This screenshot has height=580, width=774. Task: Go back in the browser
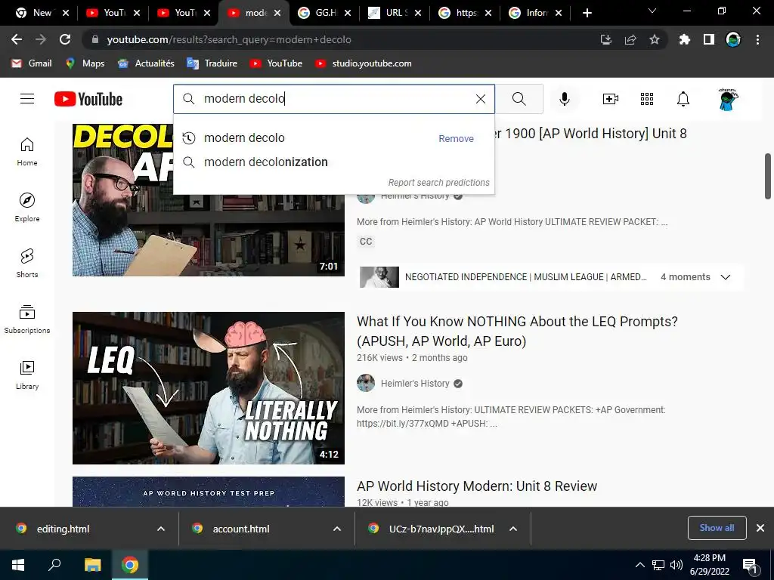(17, 39)
